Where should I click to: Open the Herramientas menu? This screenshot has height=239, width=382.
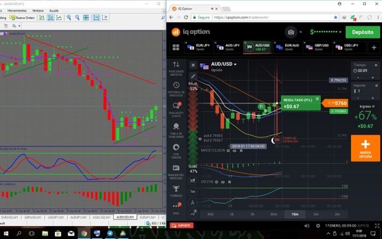point(17,10)
